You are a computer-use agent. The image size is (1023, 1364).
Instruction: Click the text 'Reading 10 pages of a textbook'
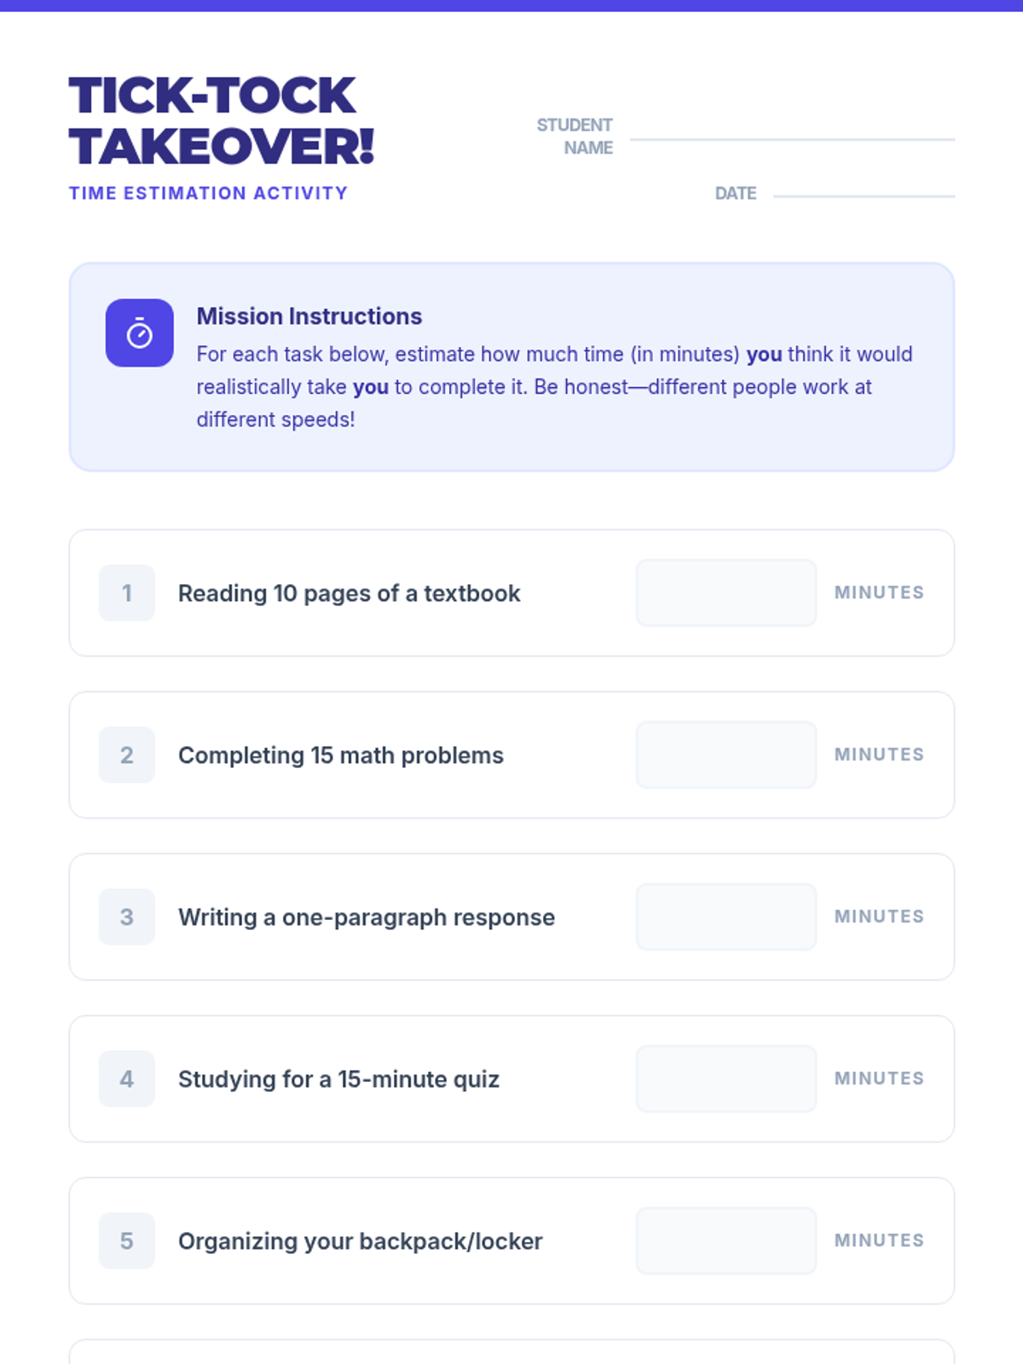click(x=349, y=593)
